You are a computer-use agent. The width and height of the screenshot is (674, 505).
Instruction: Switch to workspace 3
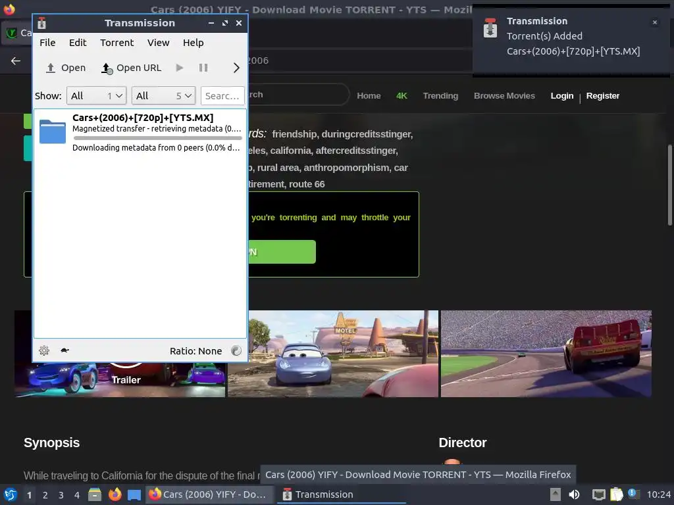point(61,495)
